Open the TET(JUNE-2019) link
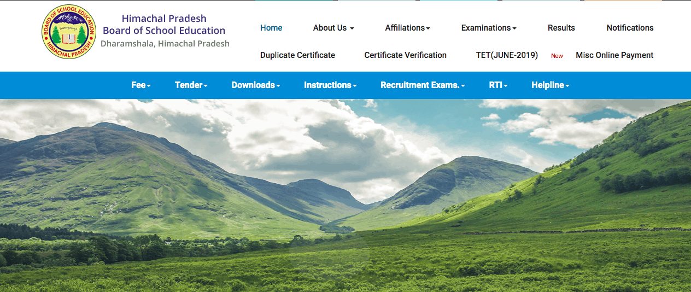This screenshot has height=292, width=691. [507, 55]
